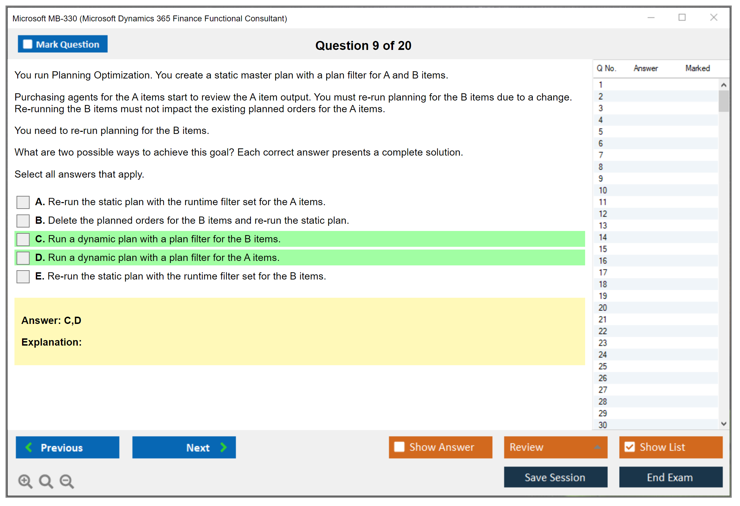Image resolution: width=740 pixels, height=506 pixels.
Task: Toggle the Show Answer checkbox
Action: (x=399, y=447)
